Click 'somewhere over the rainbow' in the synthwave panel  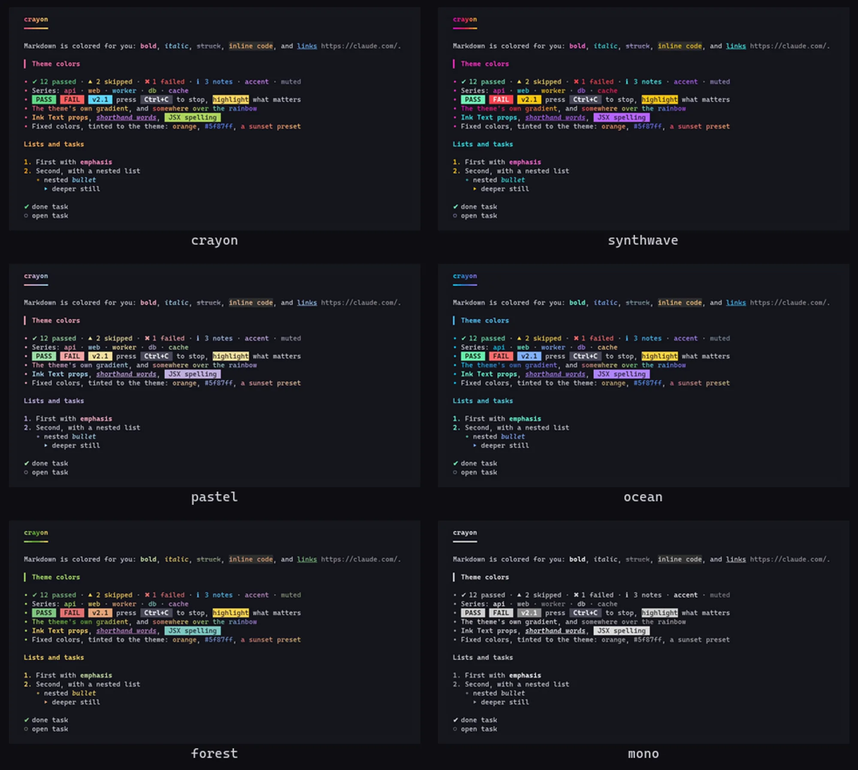tap(634, 109)
